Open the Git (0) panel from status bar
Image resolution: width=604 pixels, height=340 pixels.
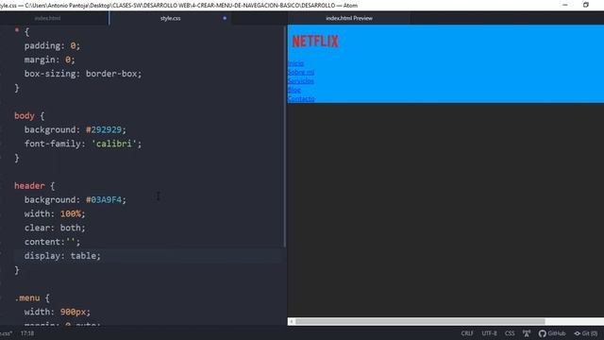[585, 333]
